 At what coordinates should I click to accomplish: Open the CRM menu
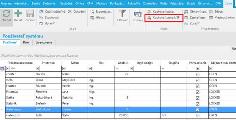(90, 4)
